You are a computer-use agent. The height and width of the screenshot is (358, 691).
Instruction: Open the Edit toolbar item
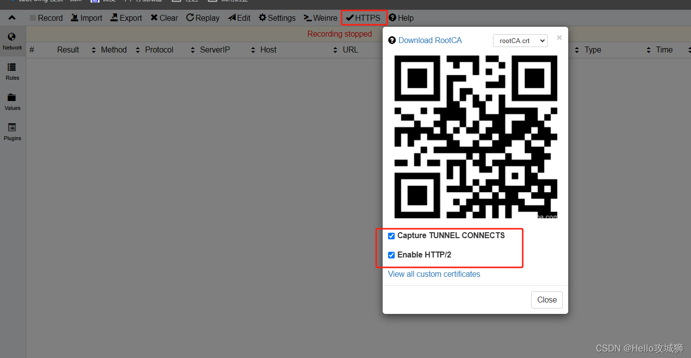tap(239, 18)
